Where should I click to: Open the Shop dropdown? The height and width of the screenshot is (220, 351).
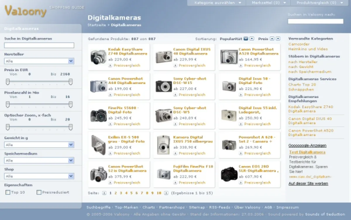pyautogui.click(x=39, y=176)
